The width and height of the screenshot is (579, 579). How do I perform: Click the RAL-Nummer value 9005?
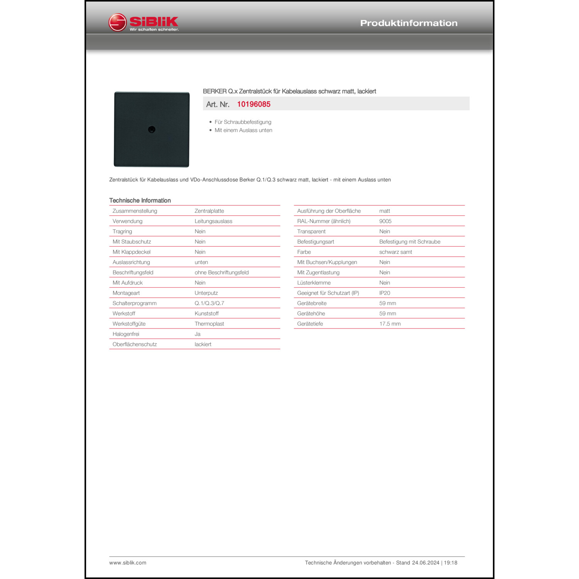(385, 221)
